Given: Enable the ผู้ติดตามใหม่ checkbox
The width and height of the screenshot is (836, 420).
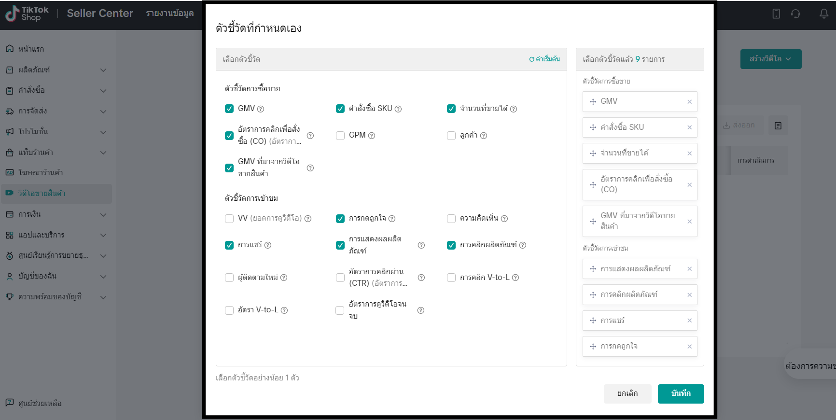Looking at the screenshot, I should tap(229, 278).
